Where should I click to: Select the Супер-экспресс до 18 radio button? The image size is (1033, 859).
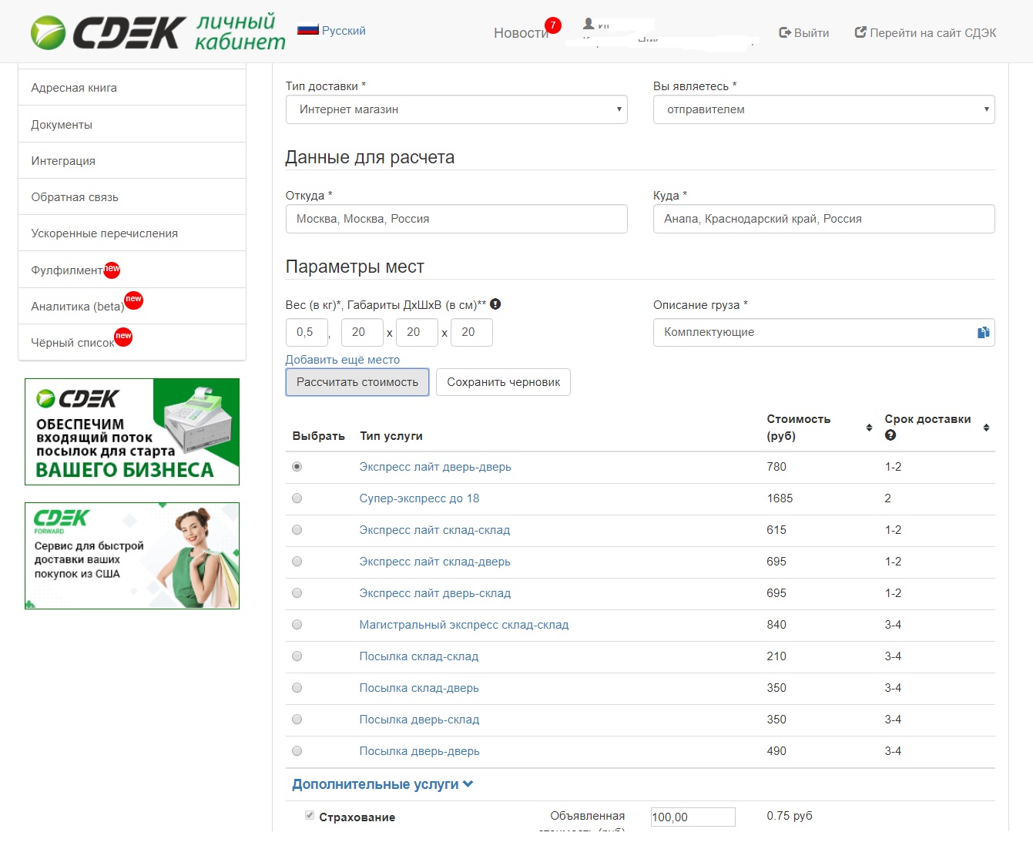click(x=297, y=498)
